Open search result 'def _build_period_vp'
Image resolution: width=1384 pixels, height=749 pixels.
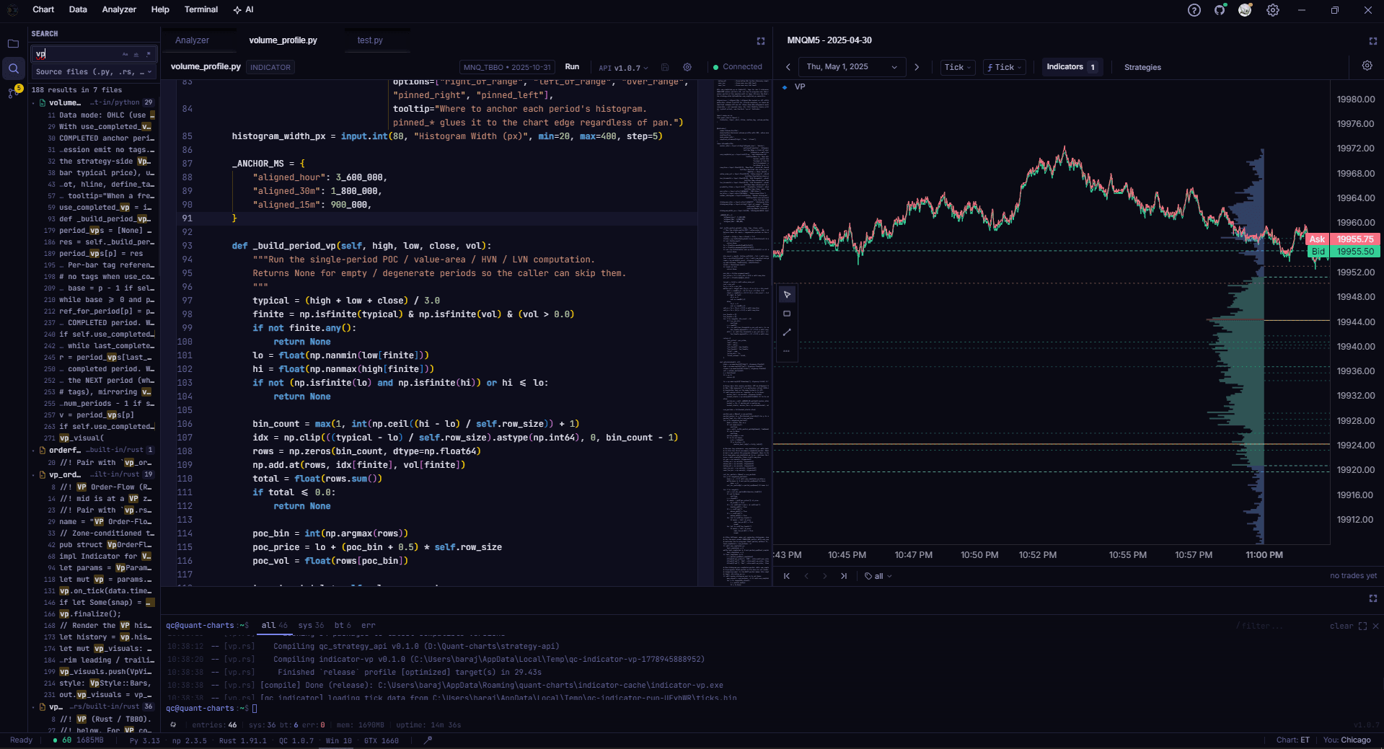coord(101,219)
